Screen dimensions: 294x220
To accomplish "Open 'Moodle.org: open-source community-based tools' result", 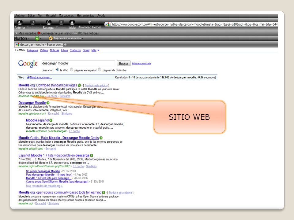I will (x=60, y=192).
